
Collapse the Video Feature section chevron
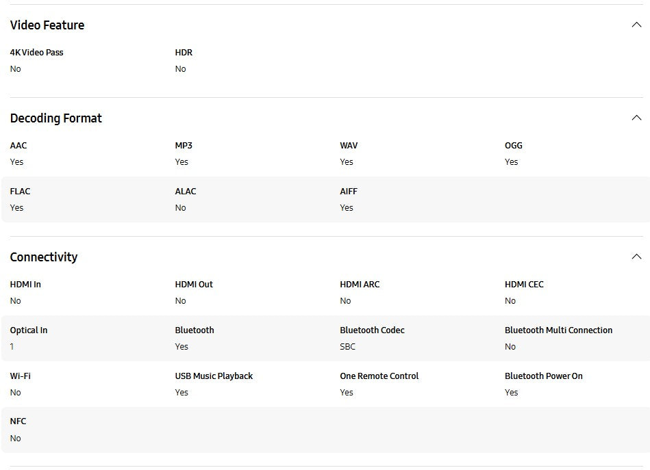pyautogui.click(x=636, y=25)
